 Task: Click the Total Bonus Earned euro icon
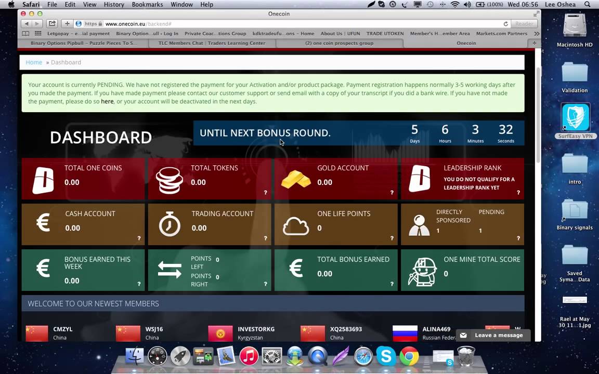pyautogui.click(x=296, y=268)
